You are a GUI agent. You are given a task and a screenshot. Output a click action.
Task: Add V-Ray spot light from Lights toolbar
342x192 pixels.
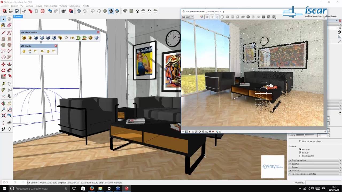35,51
